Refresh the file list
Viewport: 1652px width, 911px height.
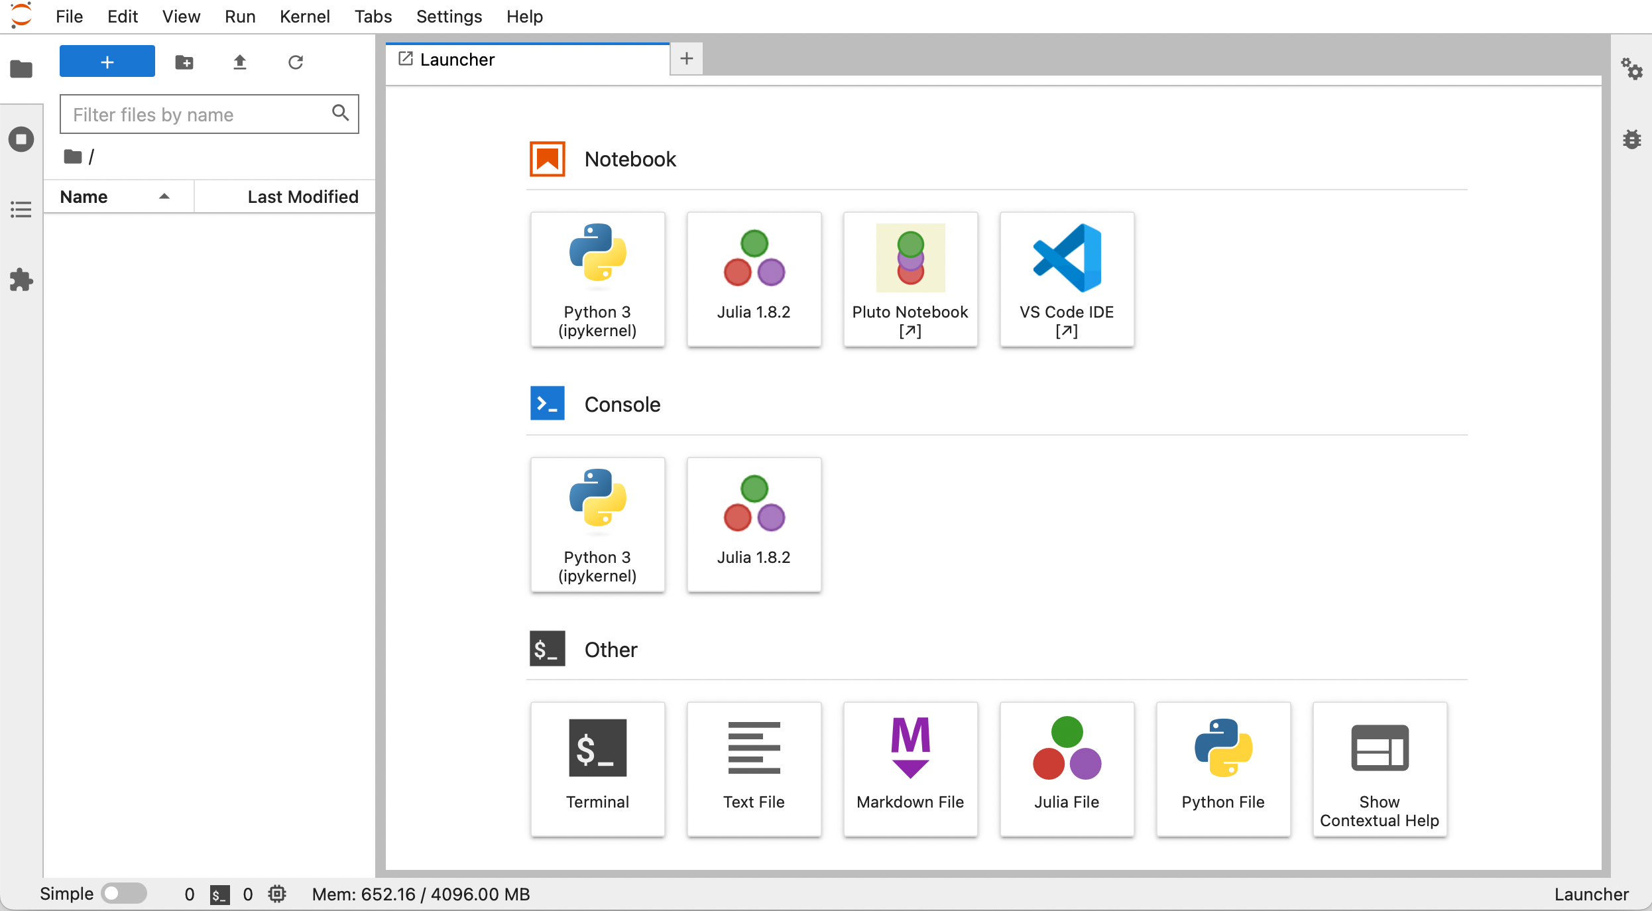coord(296,62)
